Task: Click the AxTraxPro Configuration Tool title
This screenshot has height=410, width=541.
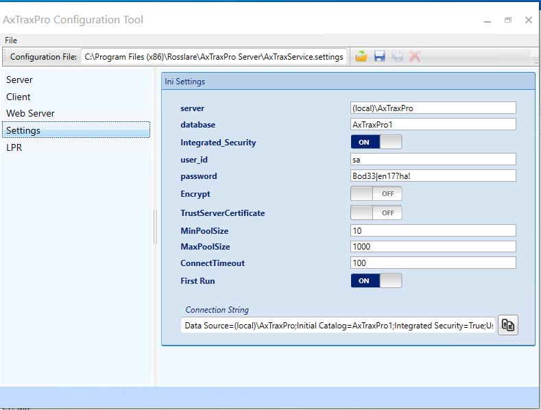Action: click(x=73, y=20)
